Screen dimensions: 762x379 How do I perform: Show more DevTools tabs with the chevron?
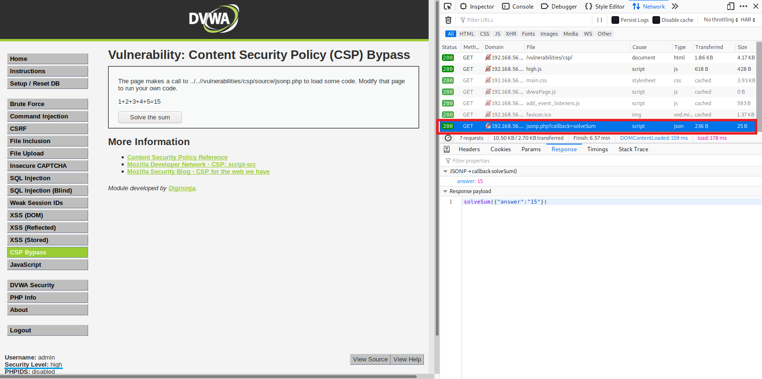pyautogui.click(x=675, y=6)
